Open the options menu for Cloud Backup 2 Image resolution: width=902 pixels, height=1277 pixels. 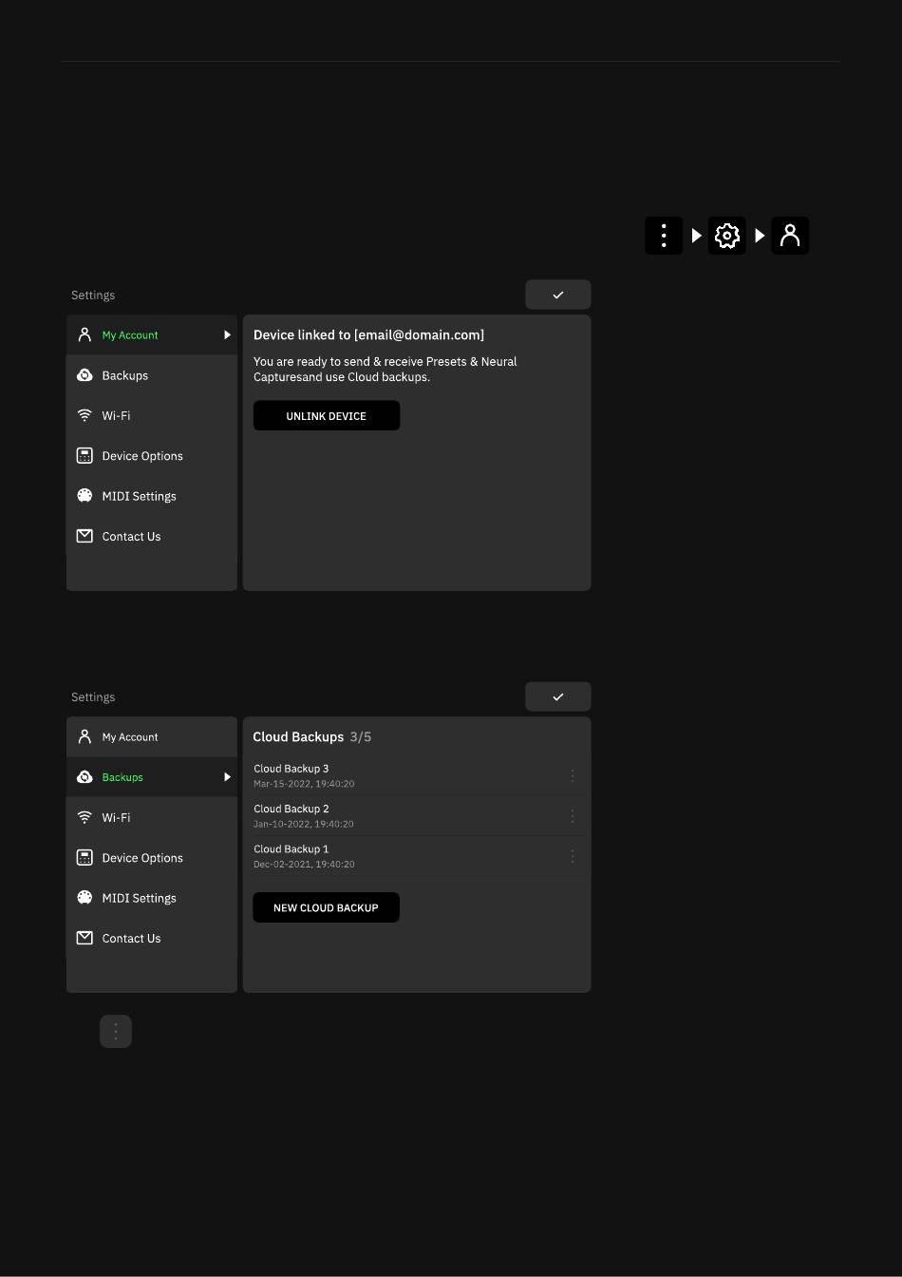[573, 816]
